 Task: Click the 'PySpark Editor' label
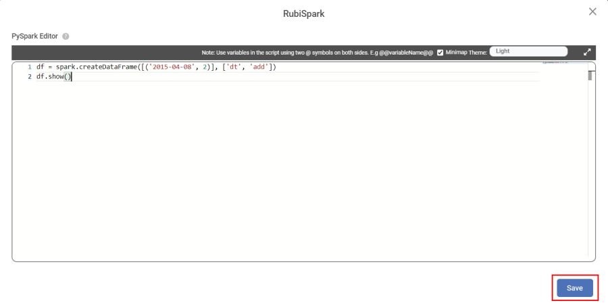point(35,36)
